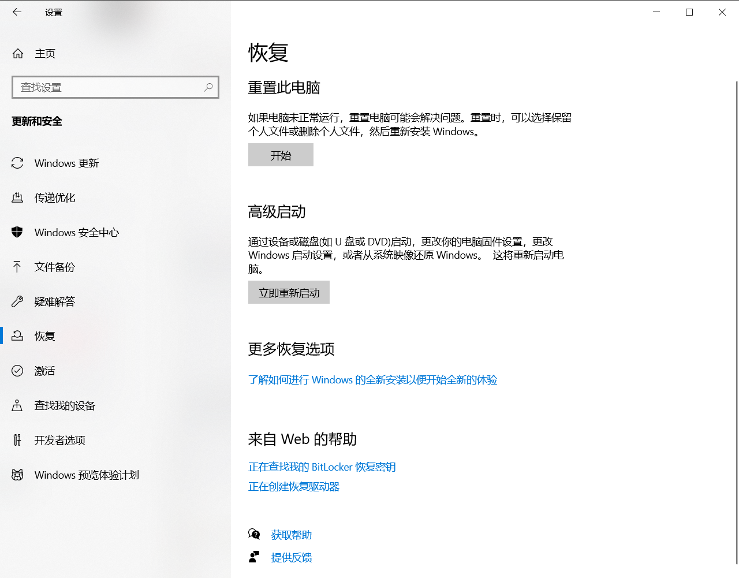Select the 恢复 sidebar item
739x578 pixels.
44,337
